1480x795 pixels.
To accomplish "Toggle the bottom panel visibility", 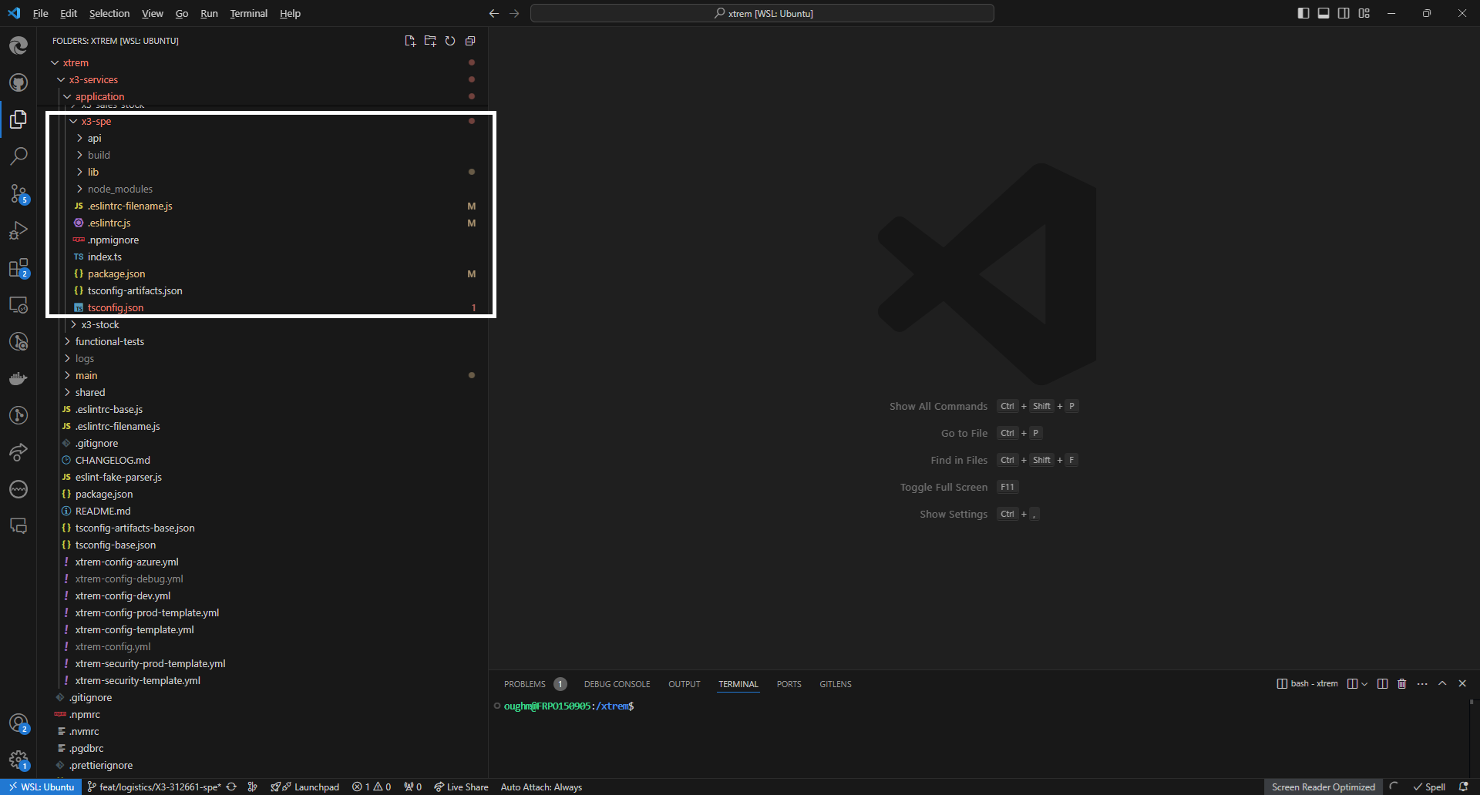I will coord(1324,13).
